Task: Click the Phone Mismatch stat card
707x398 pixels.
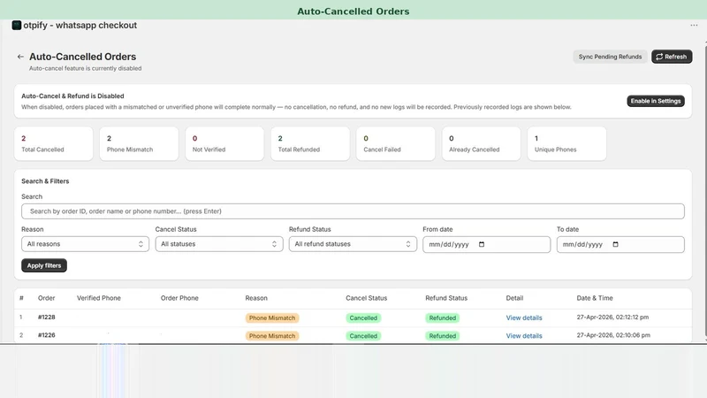Action: click(139, 143)
